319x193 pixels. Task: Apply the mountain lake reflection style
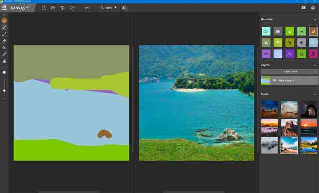(309, 145)
